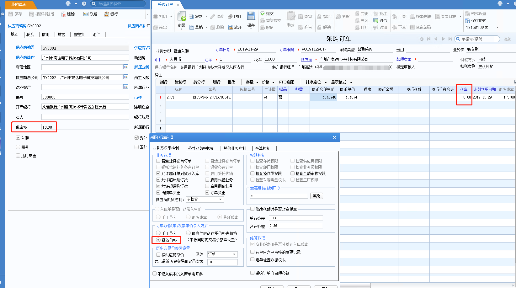Focus the 单据号/条码 search box
516x288 pixels.
point(477,39)
